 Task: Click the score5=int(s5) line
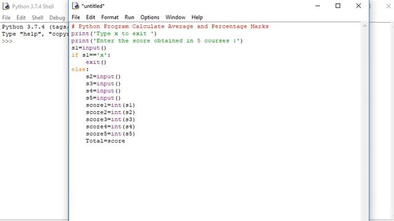(110, 134)
